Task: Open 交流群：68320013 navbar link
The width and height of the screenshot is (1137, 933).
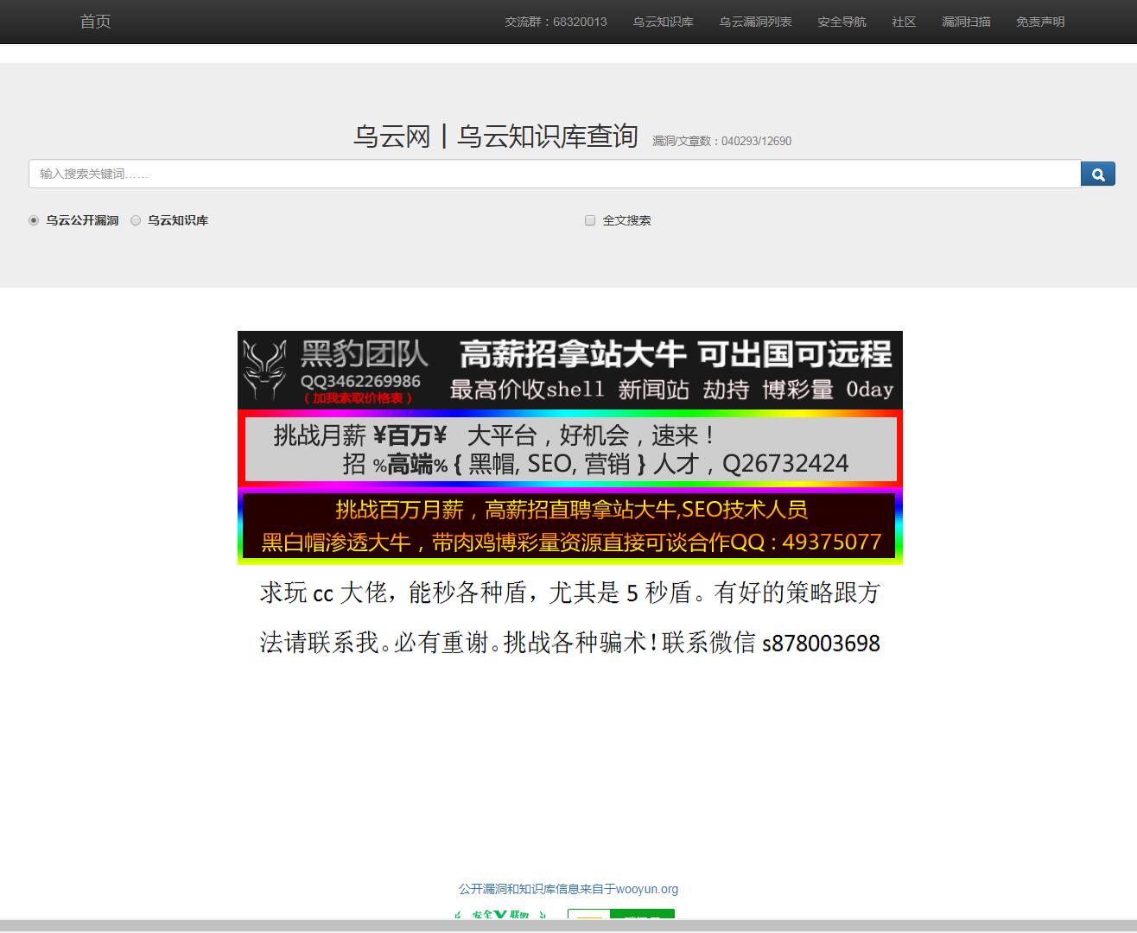Action: 556,22
